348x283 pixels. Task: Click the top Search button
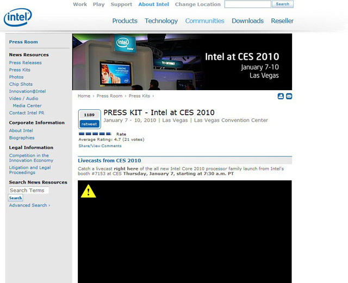(x=283, y=4)
